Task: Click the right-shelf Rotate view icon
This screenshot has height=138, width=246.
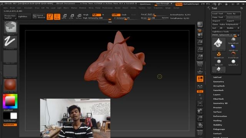Action: point(200,125)
